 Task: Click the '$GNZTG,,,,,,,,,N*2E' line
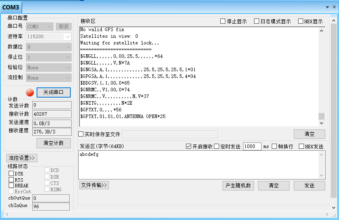click(106, 103)
